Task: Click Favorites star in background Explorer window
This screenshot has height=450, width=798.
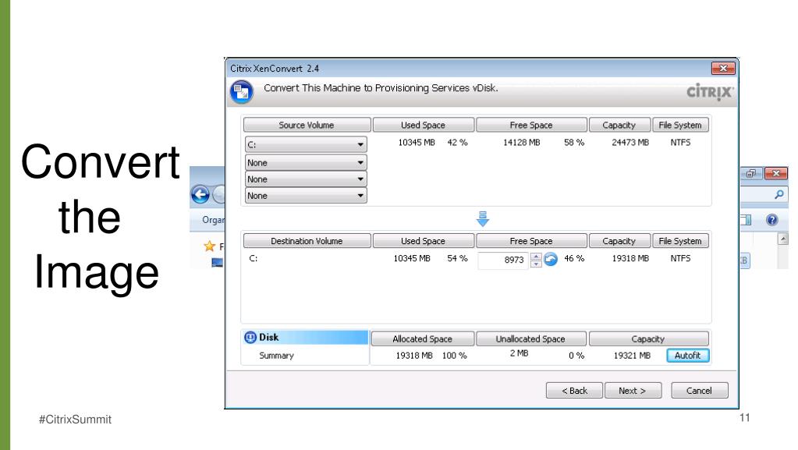Action: 209,246
